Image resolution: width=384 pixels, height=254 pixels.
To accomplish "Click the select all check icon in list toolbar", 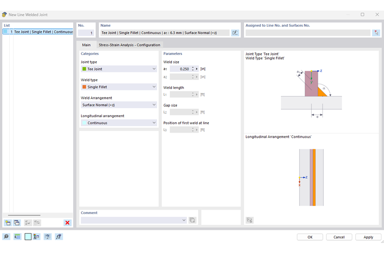I will tap(28, 223).
